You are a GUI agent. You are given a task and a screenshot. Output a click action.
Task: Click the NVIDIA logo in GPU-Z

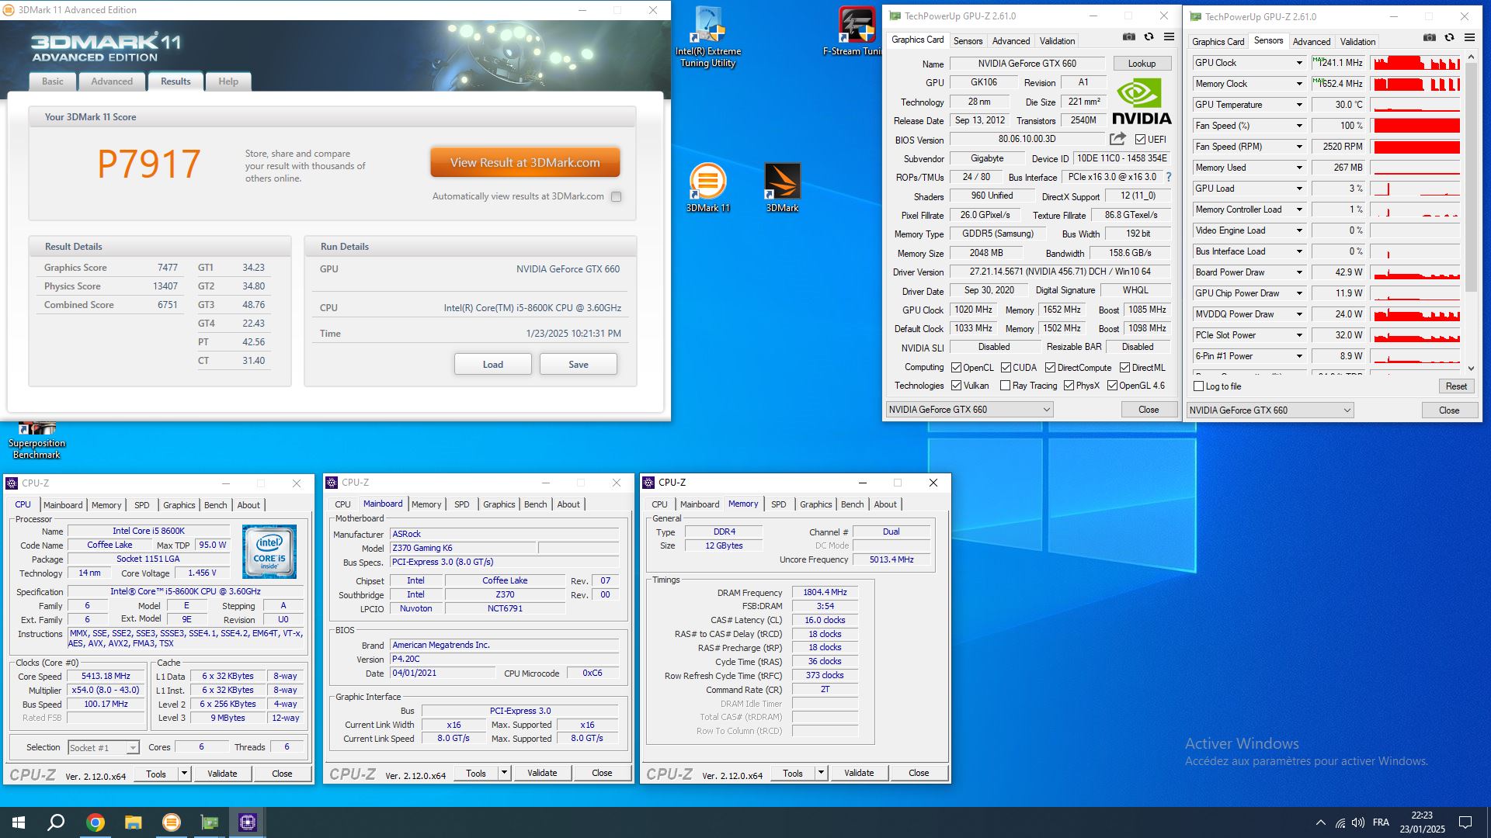click(x=1141, y=102)
